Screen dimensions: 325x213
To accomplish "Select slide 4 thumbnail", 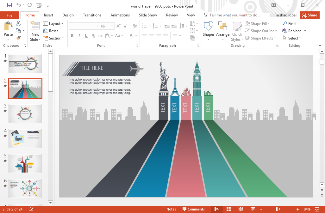I will point(25,138).
